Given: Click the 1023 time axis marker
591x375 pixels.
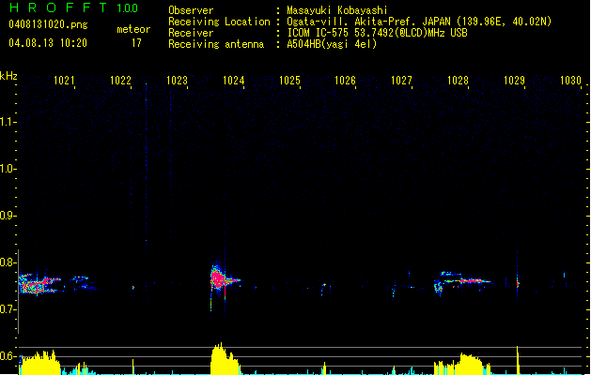Looking at the screenshot, I should click(177, 81).
